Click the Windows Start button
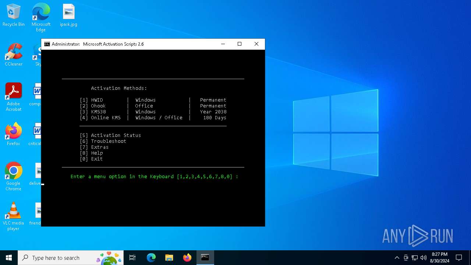471x265 pixels. point(9,258)
